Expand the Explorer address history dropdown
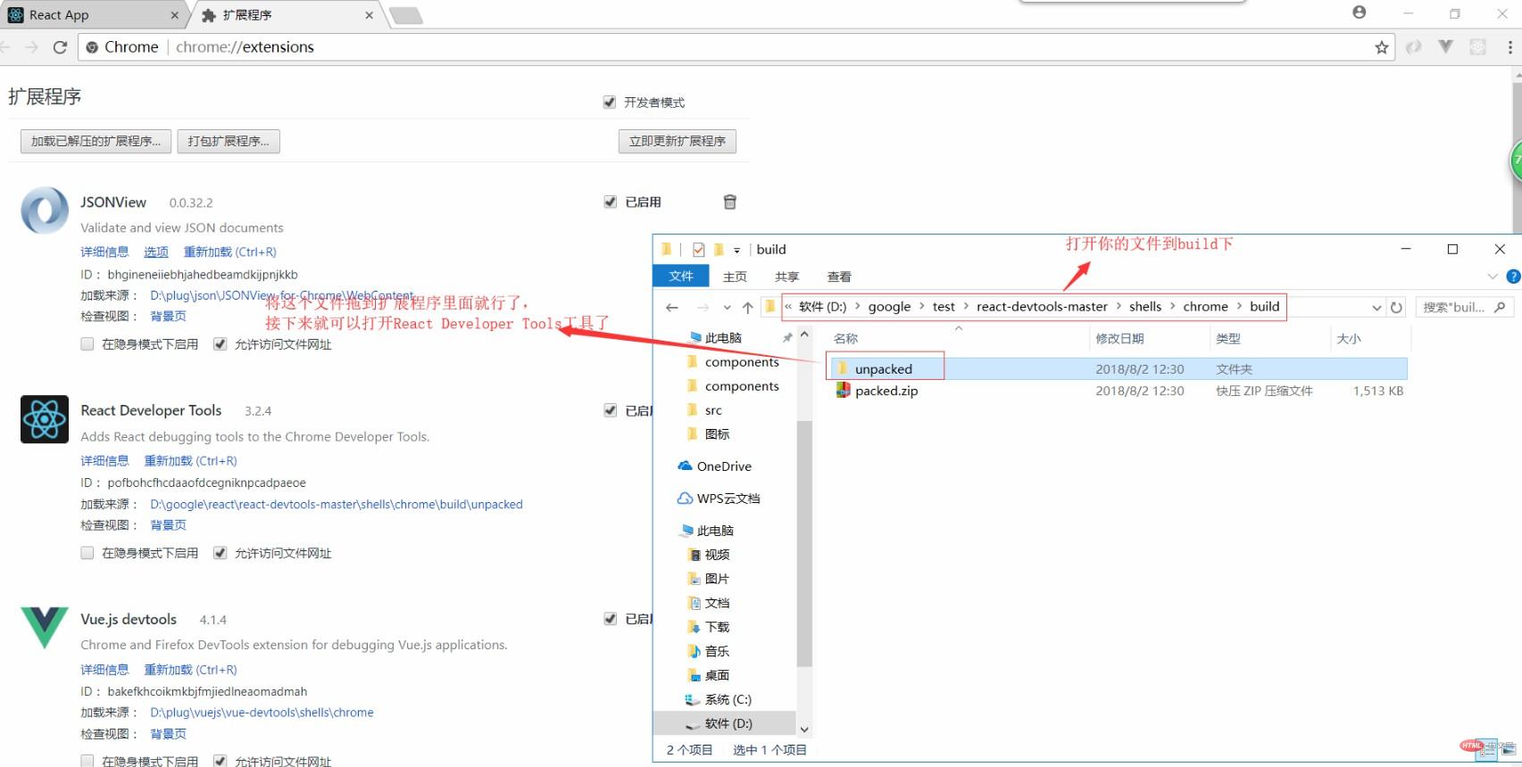 tap(1376, 308)
